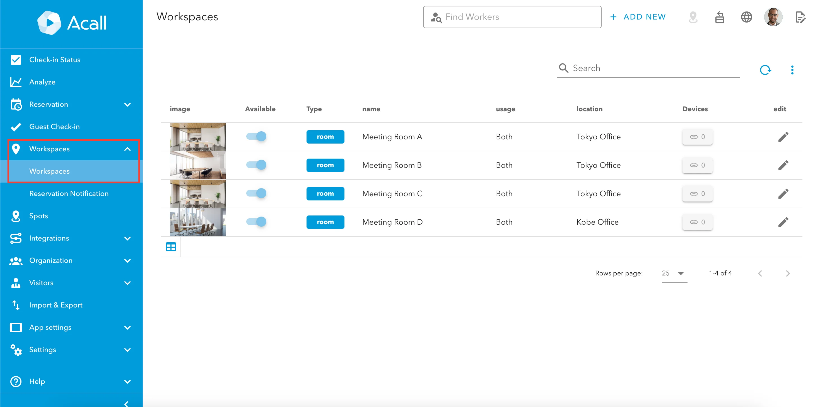The image size is (820, 407).
Task: Click devices link button for Meeting Room B
Action: [x=697, y=165]
